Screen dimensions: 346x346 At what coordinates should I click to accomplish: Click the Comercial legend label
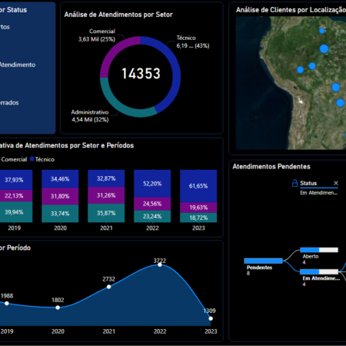click(x=14, y=159)
